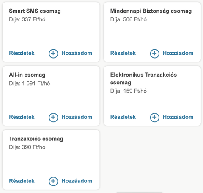Show Részletek of Elektronikus Tranzakciós csomag
Screen dimensions: 203x193
point(123,117)
